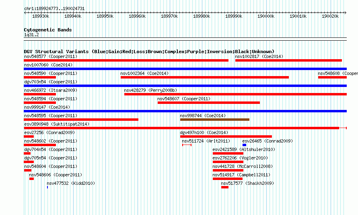This screenshot has width=358, height=215.
Task: Click the red bar under nsv1002364
Action: point(205,77)
